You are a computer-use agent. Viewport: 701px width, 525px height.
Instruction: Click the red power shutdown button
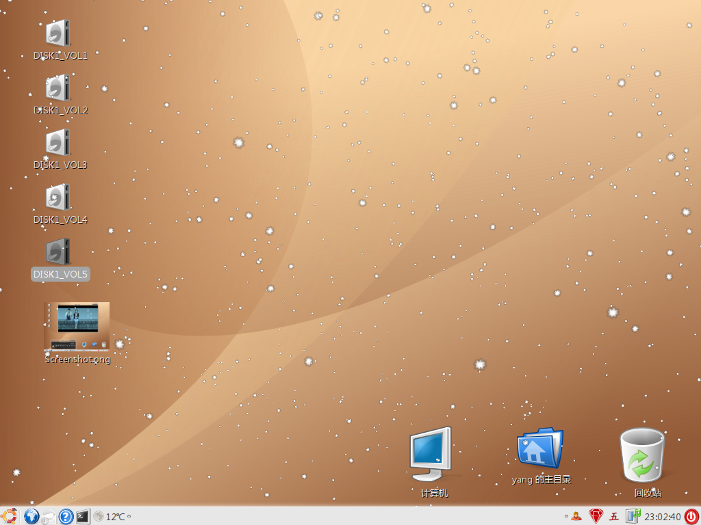[x=691, y=517]
